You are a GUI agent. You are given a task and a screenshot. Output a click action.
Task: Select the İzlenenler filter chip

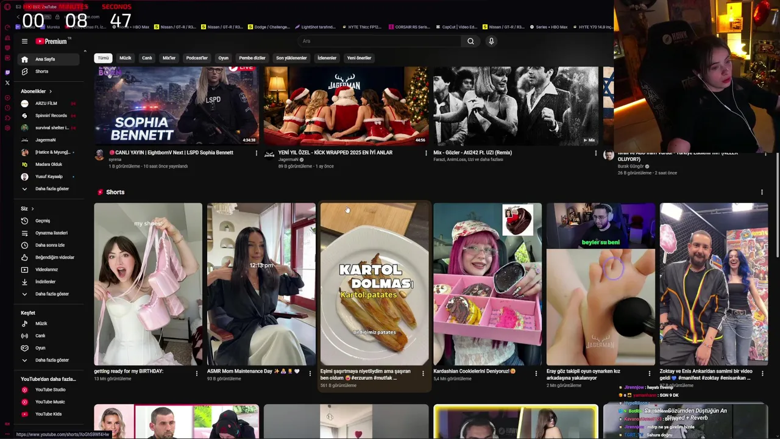click(327, 58)
